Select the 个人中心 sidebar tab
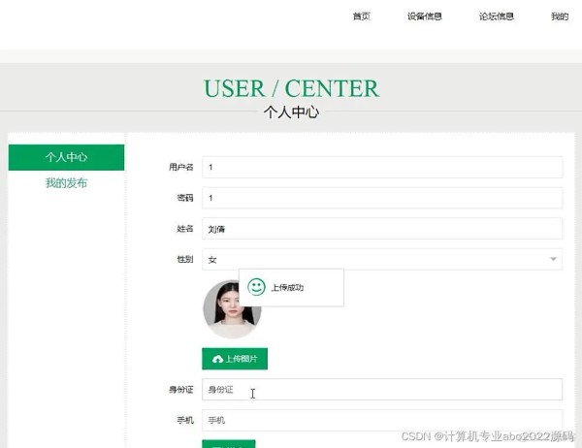The image size is (582, 448). point(66,157)
